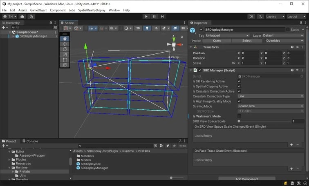The image size is (309, 186).
Task: Collapse the Transform component foldout
Action: point(191,47)
